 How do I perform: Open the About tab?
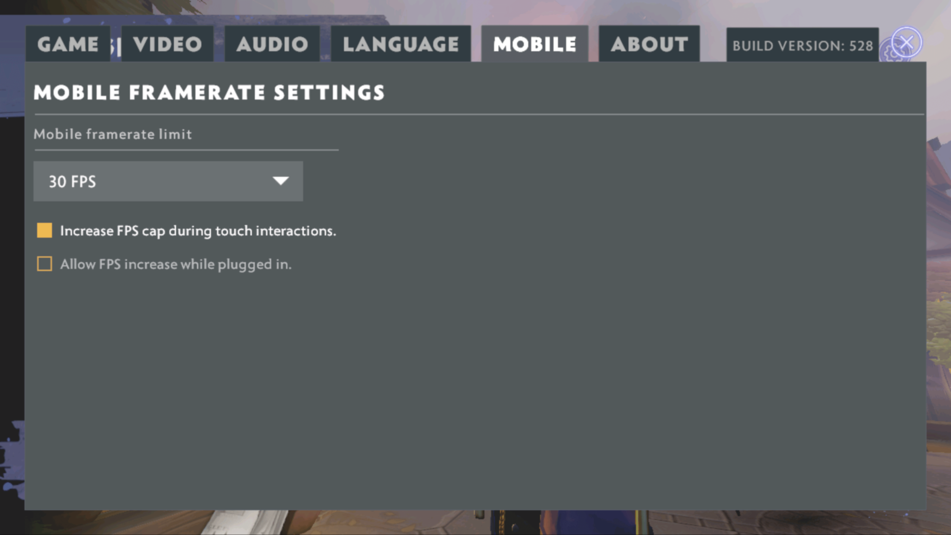click(649, 44)
